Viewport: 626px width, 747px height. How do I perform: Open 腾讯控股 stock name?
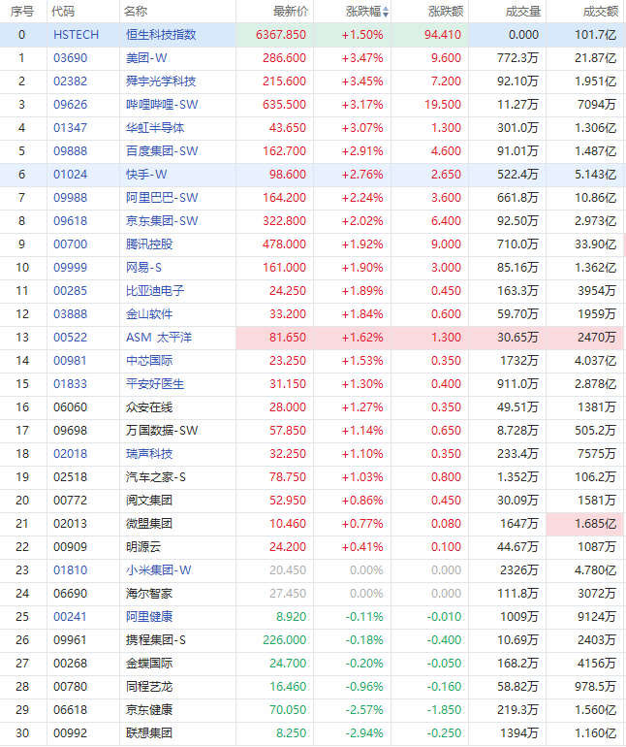(149, 244)
